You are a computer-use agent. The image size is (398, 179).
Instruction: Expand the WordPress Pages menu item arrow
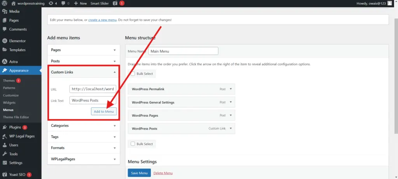pyautogui.click(x=231, y=115)
